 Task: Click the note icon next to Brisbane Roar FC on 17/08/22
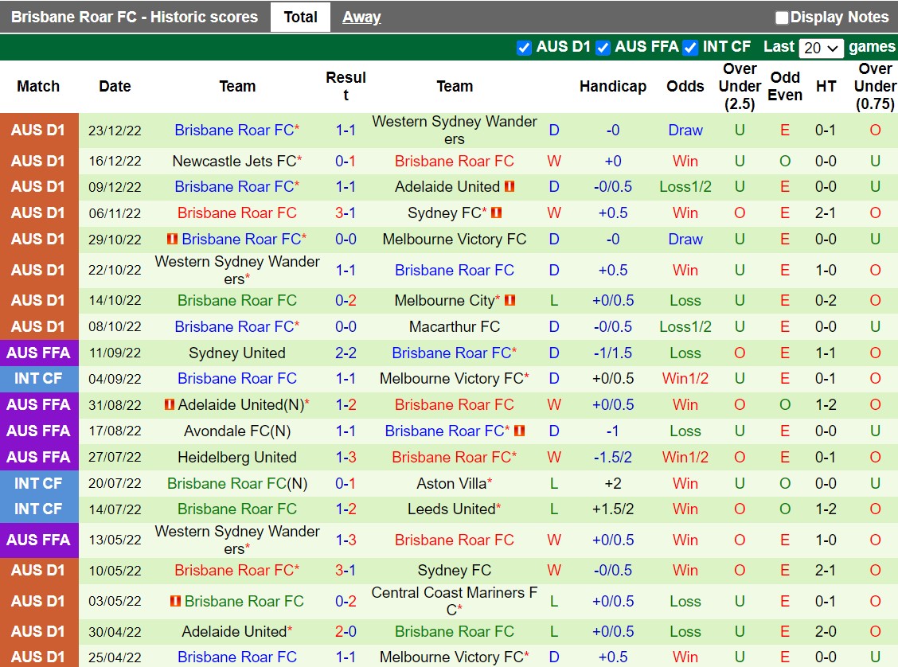click(x=520, y=431)
